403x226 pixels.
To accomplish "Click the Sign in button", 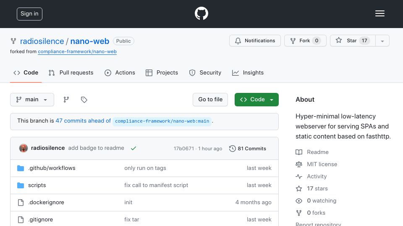I will [x=29, y=14].
